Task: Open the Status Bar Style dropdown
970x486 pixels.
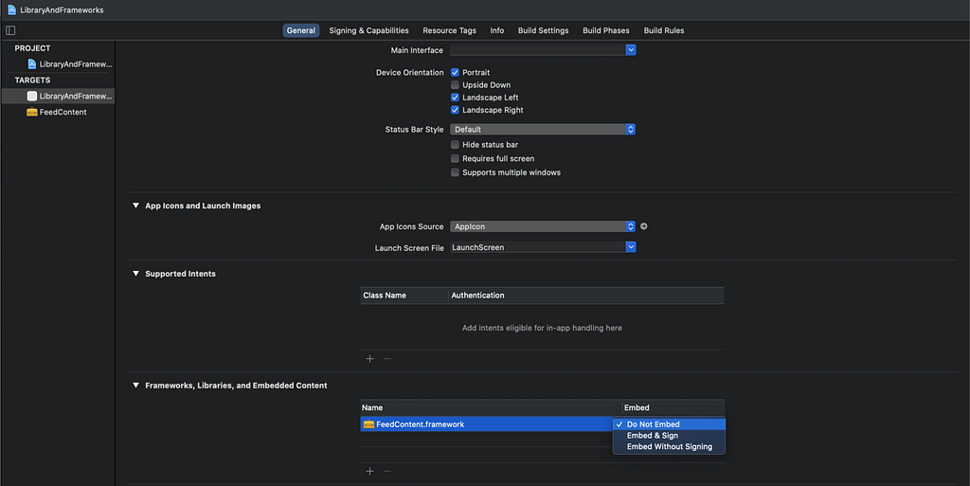Action: click(542, 129)
